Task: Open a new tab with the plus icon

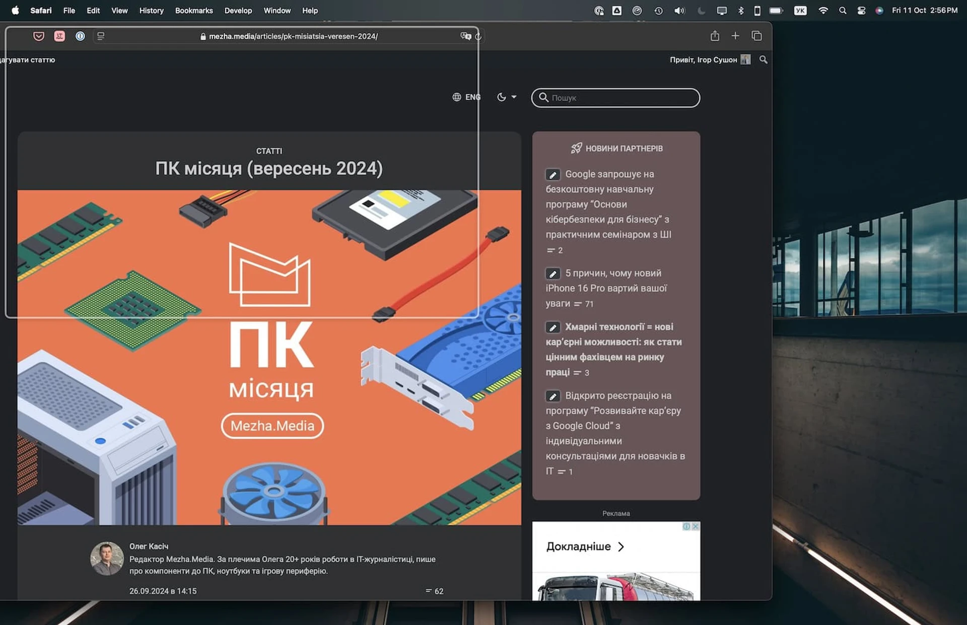Action: [735, 36]
